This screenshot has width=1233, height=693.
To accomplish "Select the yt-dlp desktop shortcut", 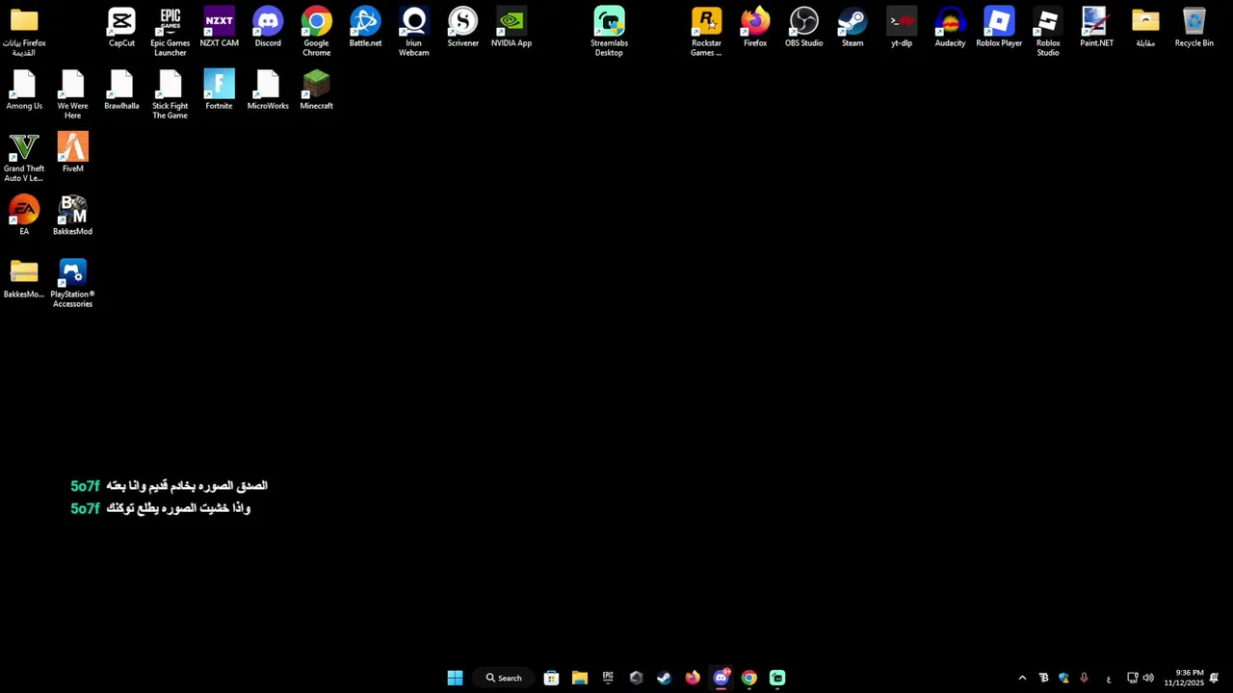I will 902,28.
